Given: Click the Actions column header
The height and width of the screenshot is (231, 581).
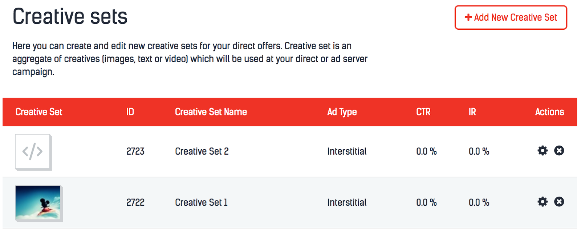Looking at the screenshot, I should pos(549,112).
